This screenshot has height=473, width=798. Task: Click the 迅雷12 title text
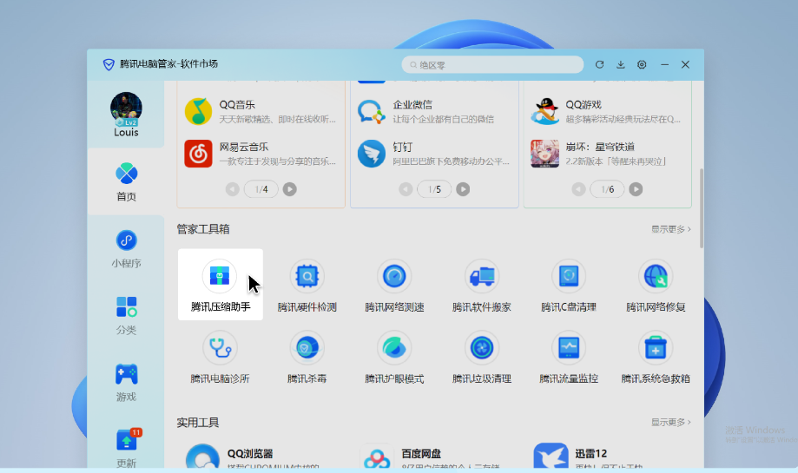(590, 454)
